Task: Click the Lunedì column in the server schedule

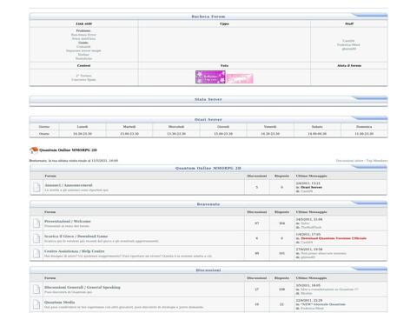Action: click(83, 127)
